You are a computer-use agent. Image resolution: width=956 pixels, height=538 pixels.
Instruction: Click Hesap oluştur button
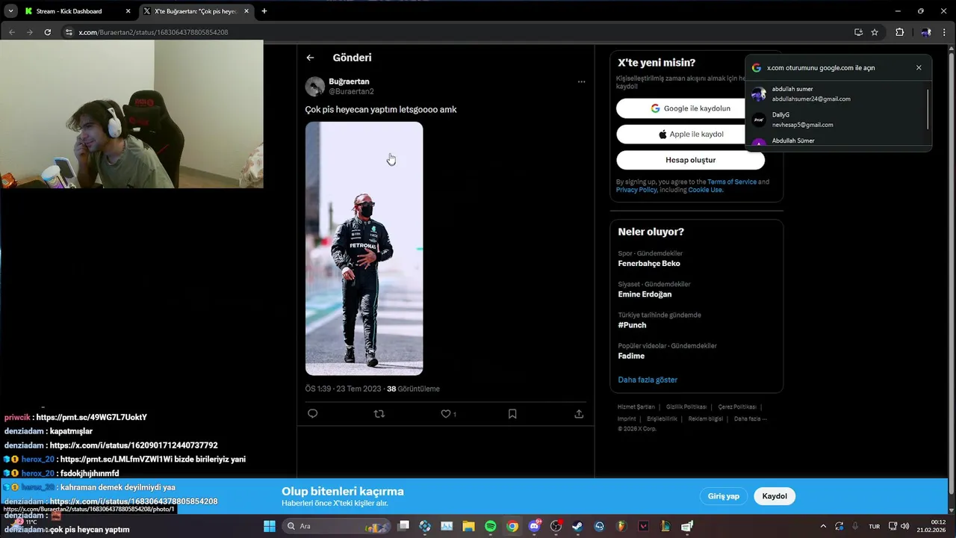690,160
